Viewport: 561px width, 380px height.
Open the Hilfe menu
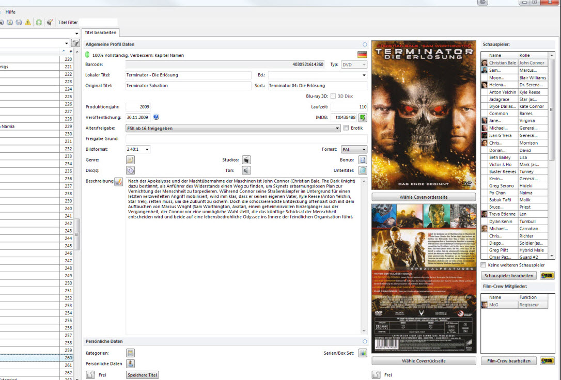10,12
